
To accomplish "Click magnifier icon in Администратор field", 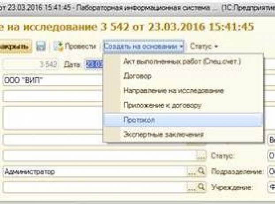I will click(201, 171).
